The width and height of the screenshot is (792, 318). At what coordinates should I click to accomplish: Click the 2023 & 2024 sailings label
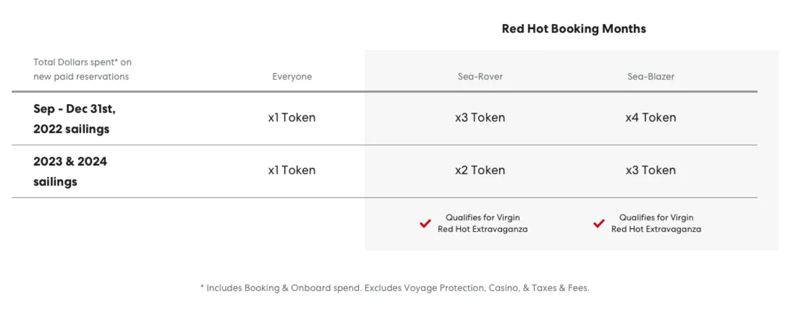click(70, 171)
